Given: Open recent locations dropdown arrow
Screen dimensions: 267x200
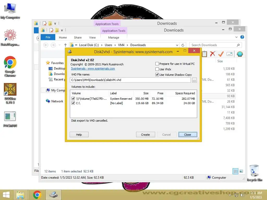Looking at the screenshot, I should coord(59,45).
